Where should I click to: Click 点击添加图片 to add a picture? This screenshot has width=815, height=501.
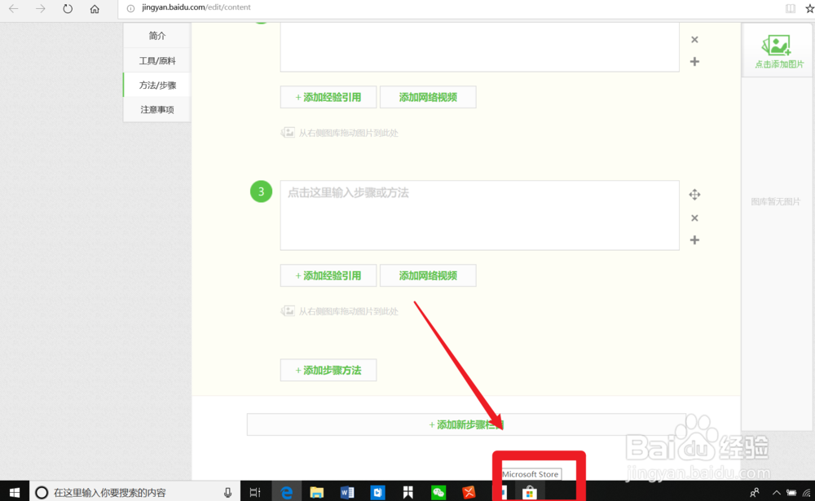pyautogui.click(x=778, y=51)
